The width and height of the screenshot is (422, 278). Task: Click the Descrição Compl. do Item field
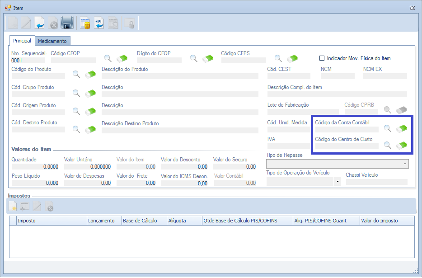click(x=337, y=94)
